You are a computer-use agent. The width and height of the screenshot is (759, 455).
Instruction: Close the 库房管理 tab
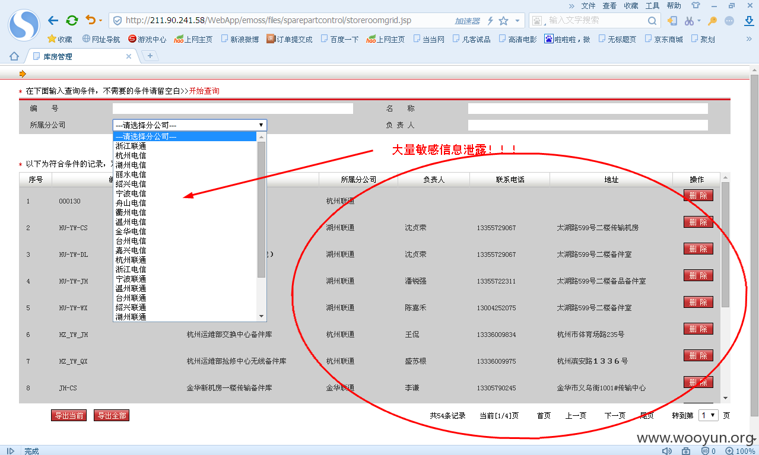pos(129,56)
